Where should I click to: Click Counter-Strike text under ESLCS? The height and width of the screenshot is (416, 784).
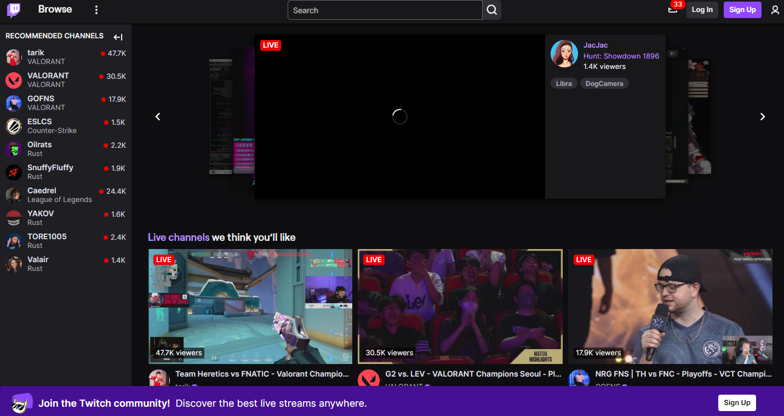point(52,131)
